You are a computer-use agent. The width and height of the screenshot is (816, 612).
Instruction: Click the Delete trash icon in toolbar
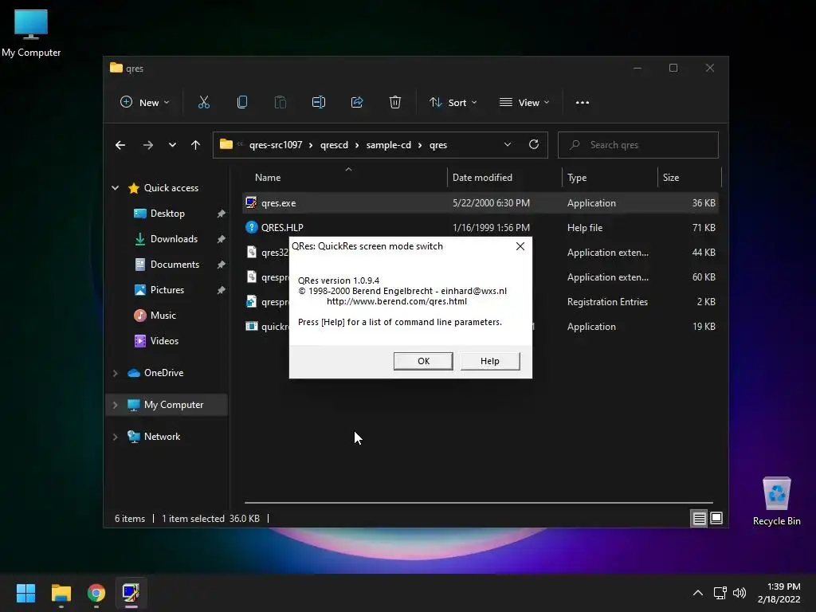pos(395,103)
